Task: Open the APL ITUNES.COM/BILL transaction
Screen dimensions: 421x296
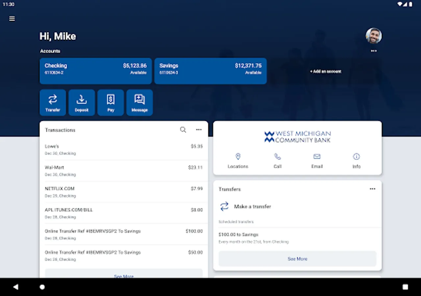Action: pyautogui.click(x=124, y=213)
